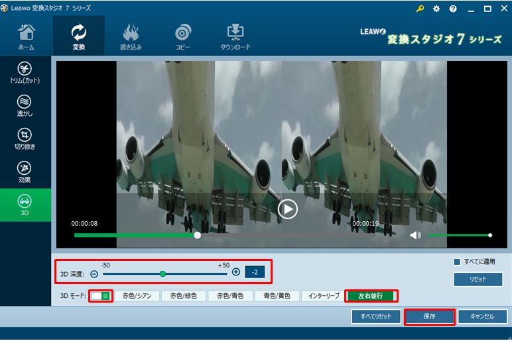Select the 透かし watermark tool
The image size is (512, 341).
click(x=25, y=106)
